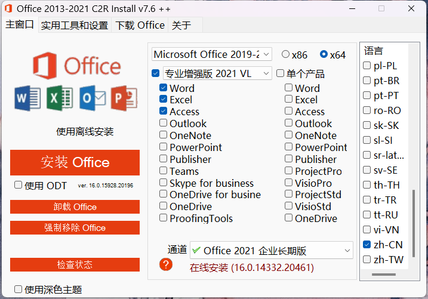Switch to the 实用工具和设置 tab
The width and height of the screenshot is (428, 299).
(75, 25)
